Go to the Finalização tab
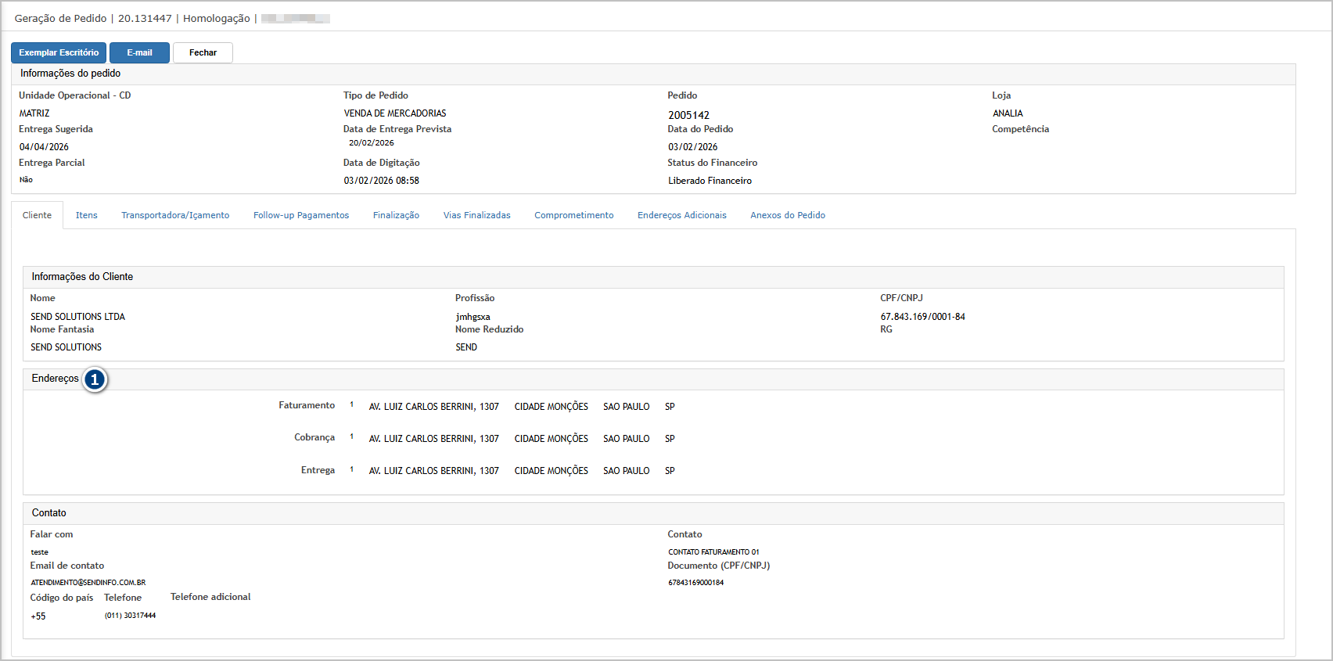This screenshot has height=661, width=1333. tap(396, 215)
